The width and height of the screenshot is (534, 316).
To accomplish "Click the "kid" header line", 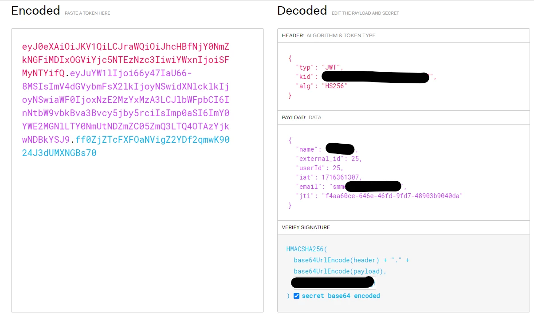I will tap(366, 77).
